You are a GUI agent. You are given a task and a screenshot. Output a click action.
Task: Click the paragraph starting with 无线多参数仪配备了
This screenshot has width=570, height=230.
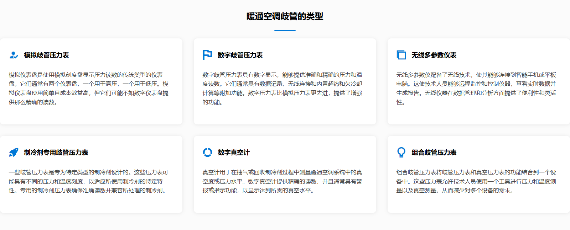click(476, 89)
